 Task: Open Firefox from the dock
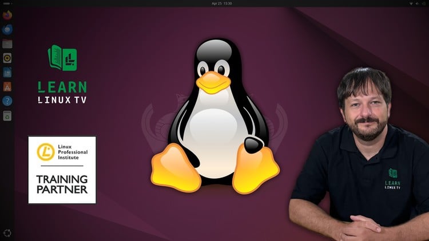(7, 15)
